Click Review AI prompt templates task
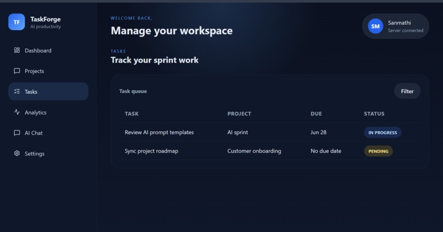 coord(159,132)
